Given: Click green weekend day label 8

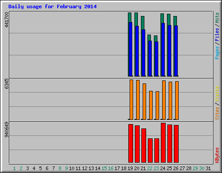Looking at the screenshot, I should click(60, 168).
